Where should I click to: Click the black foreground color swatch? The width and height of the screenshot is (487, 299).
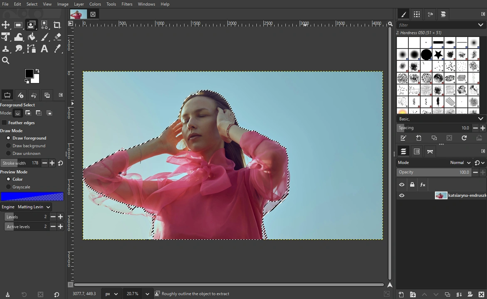(x=29, y=74)
